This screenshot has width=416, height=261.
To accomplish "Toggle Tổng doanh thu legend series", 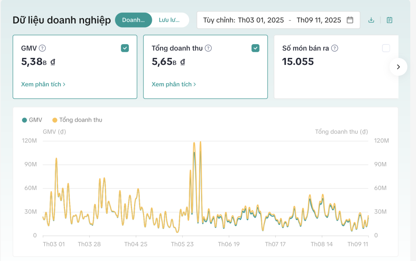I will (77, 120).
